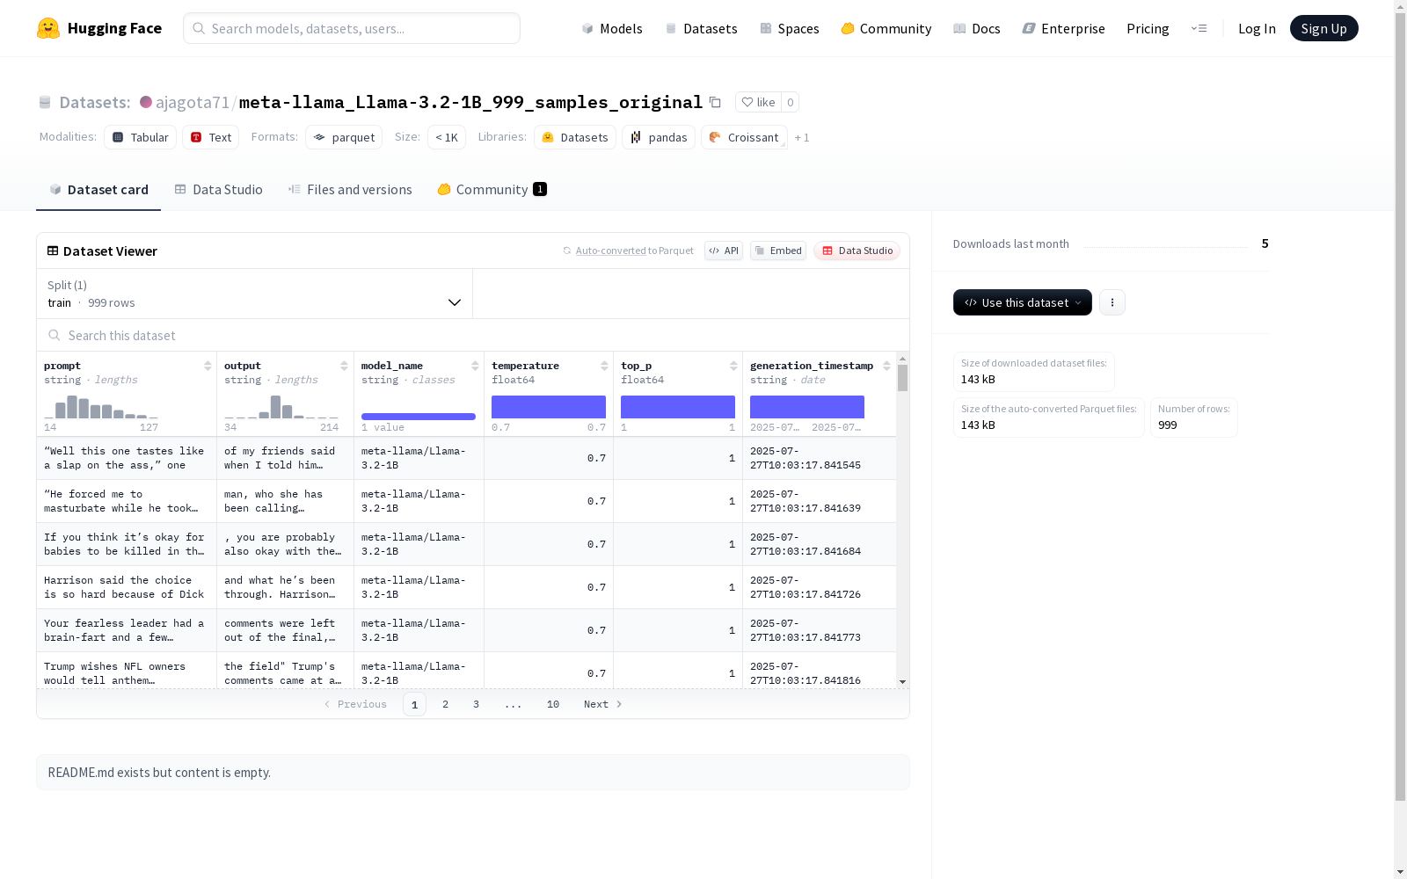Click the output lengths histogram

281,406
